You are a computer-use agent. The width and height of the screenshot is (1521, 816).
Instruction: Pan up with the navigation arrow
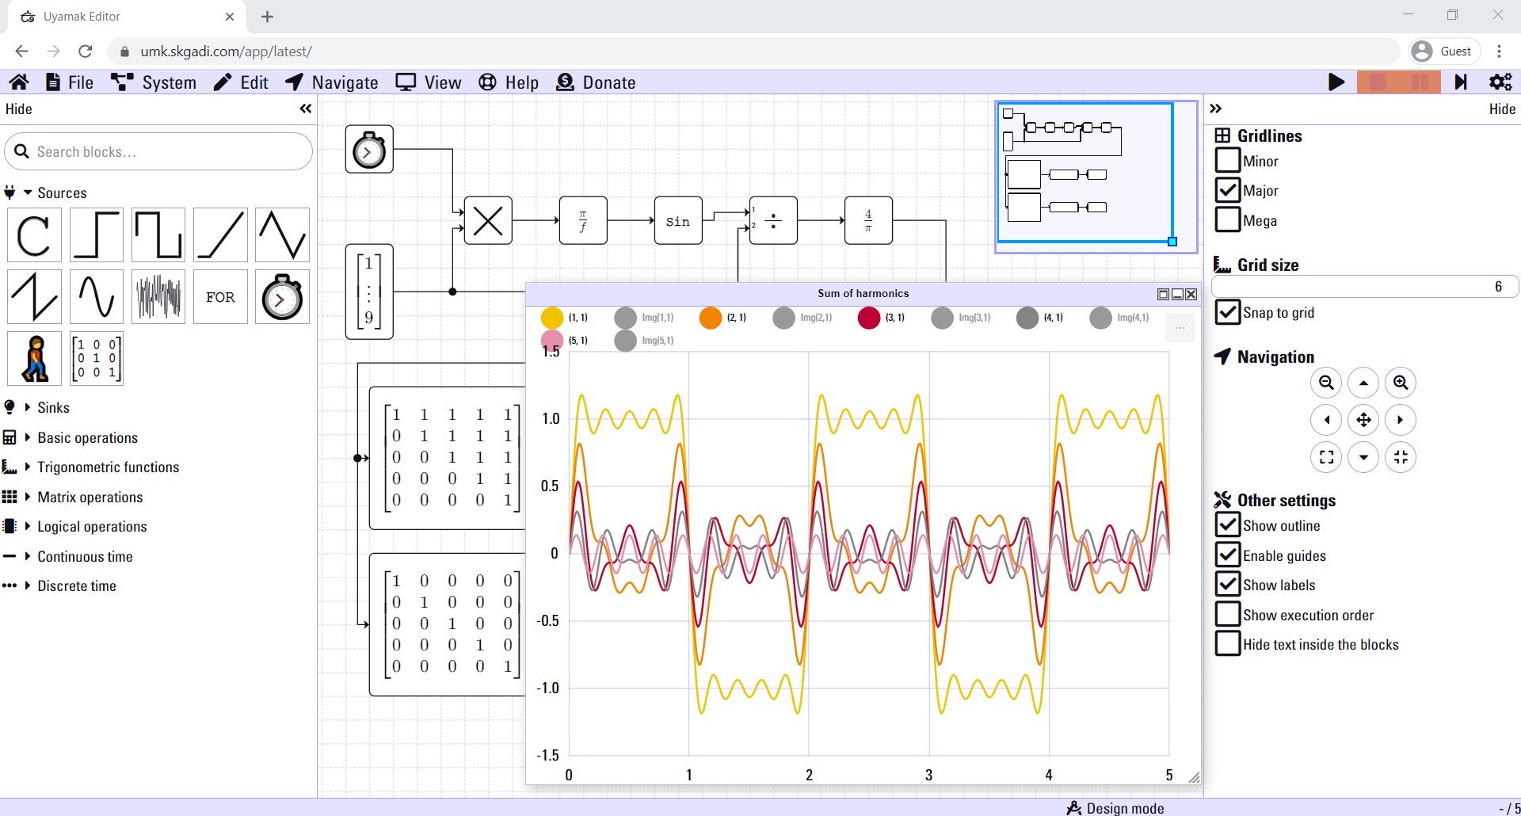(x=1363, y=383)
